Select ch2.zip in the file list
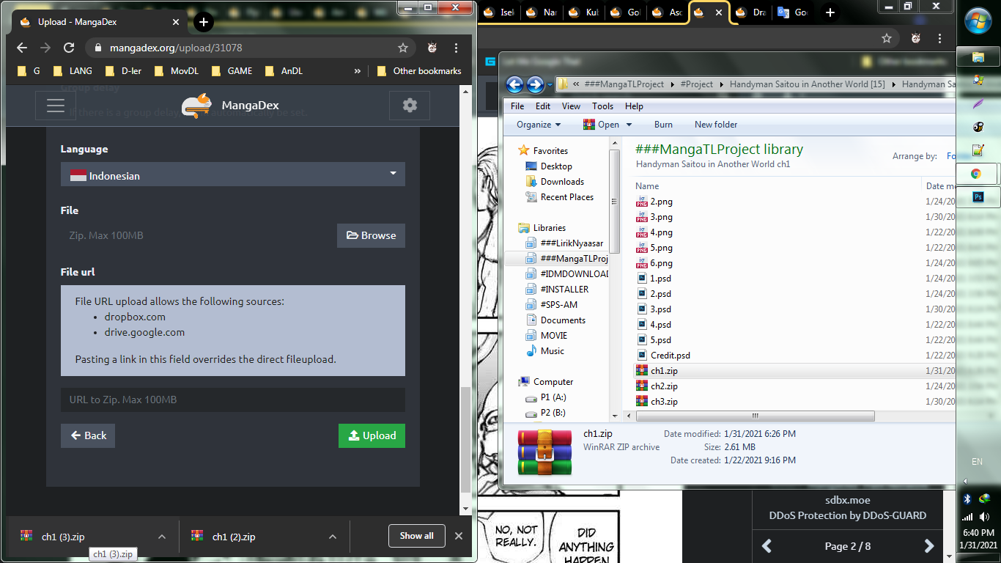Image resolution: width=1001 pixels, height=563 pixels. point(664,386)
